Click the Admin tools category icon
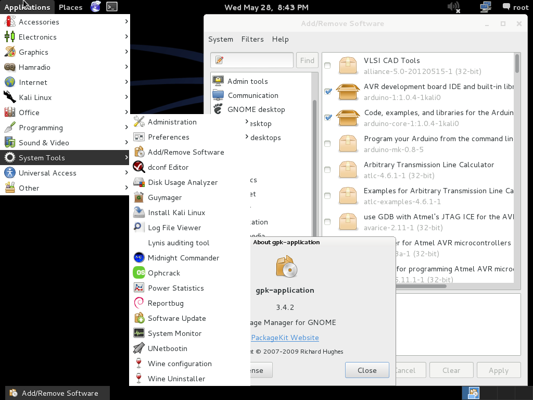Viewport: 533px width, 400px height. click(218, 81)
